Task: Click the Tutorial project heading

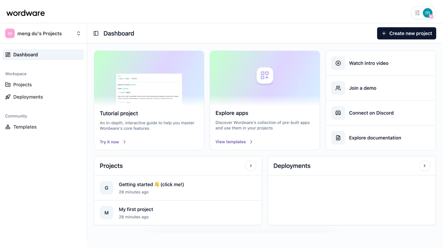Action: (119, 113)
